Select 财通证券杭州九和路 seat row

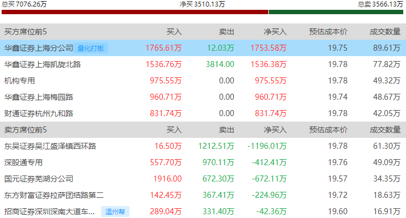click(203, 113)
